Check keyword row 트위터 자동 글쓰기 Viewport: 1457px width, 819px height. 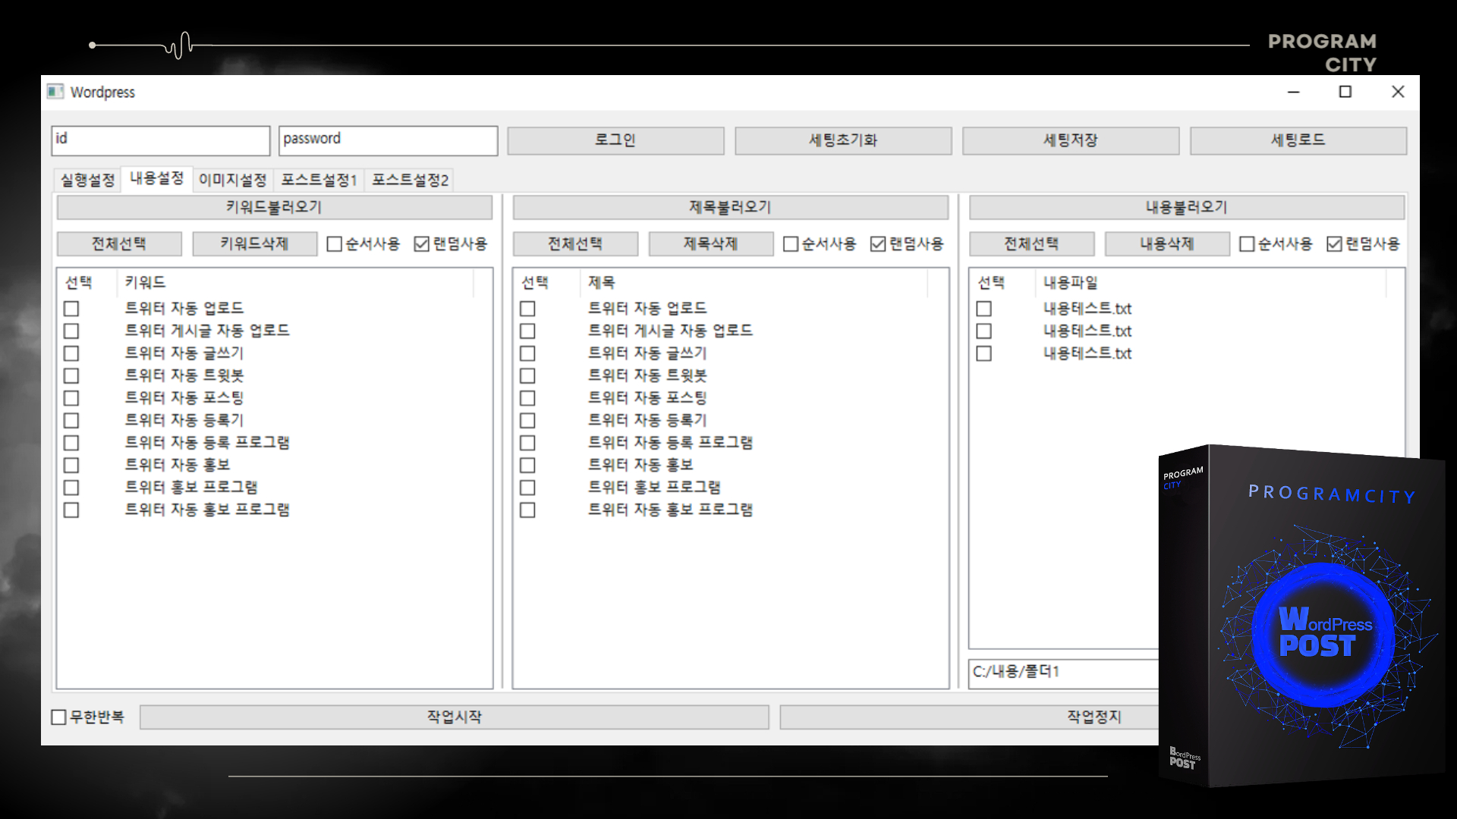point(71,353)
